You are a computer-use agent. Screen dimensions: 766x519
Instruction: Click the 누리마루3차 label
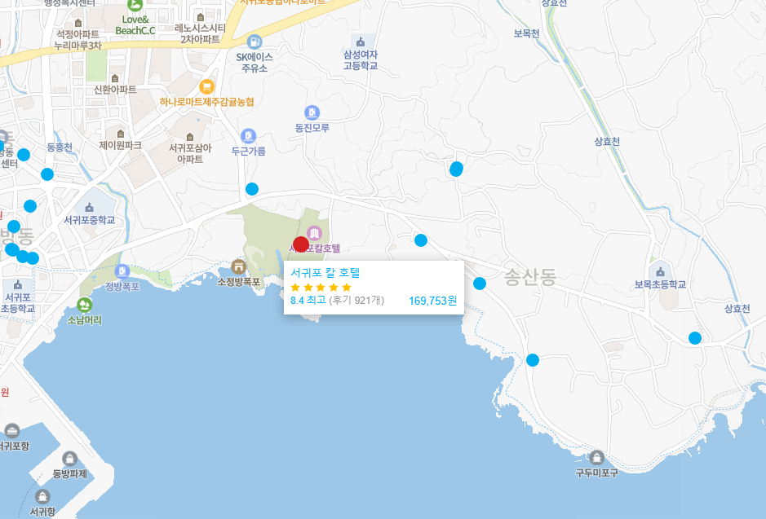coord(77,46)
